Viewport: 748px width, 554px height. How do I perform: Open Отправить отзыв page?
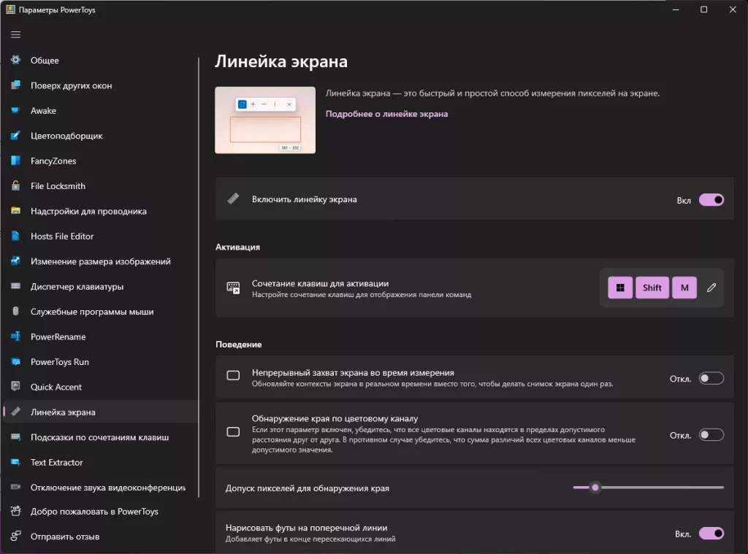(100, 536)
